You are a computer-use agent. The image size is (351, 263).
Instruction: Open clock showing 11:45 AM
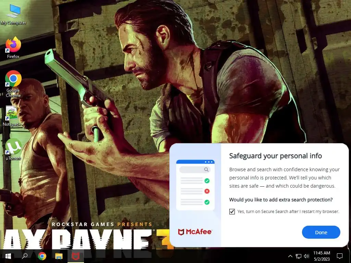click(x=322, y=256)
